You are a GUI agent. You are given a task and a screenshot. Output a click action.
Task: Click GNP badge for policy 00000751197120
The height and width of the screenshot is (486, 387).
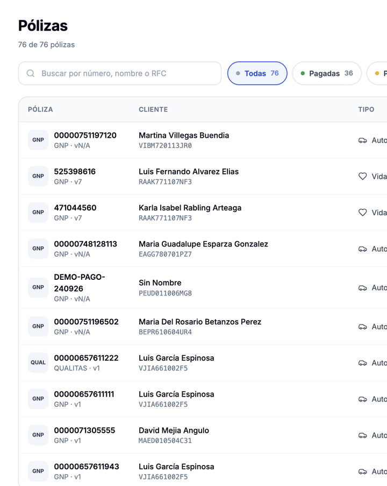(38, 140)
